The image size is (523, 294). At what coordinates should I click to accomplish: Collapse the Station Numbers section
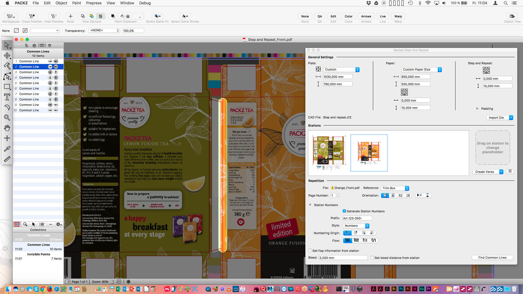310,205
